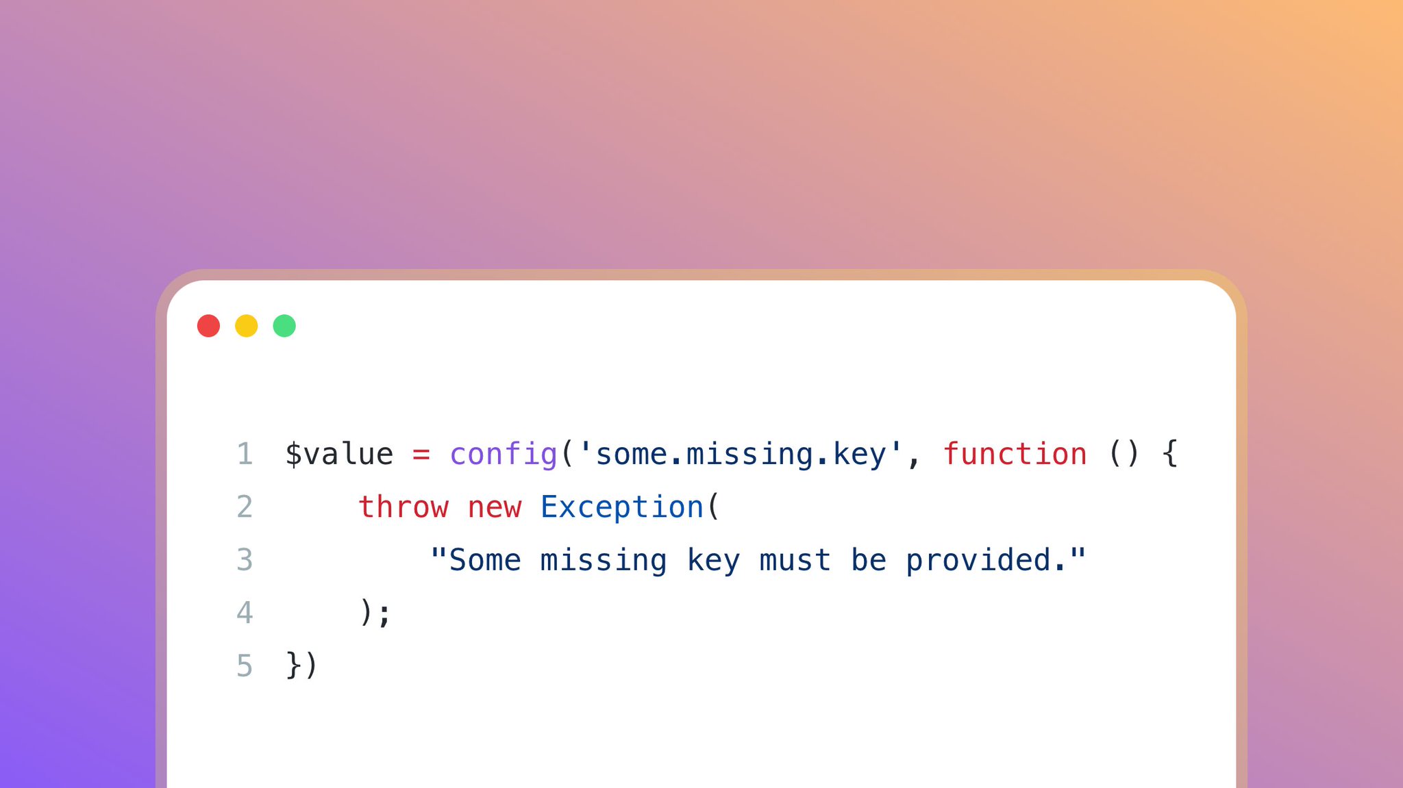Click the green maximize button
This screenshot has height=788, width=1403.
(x=286, y=325)
